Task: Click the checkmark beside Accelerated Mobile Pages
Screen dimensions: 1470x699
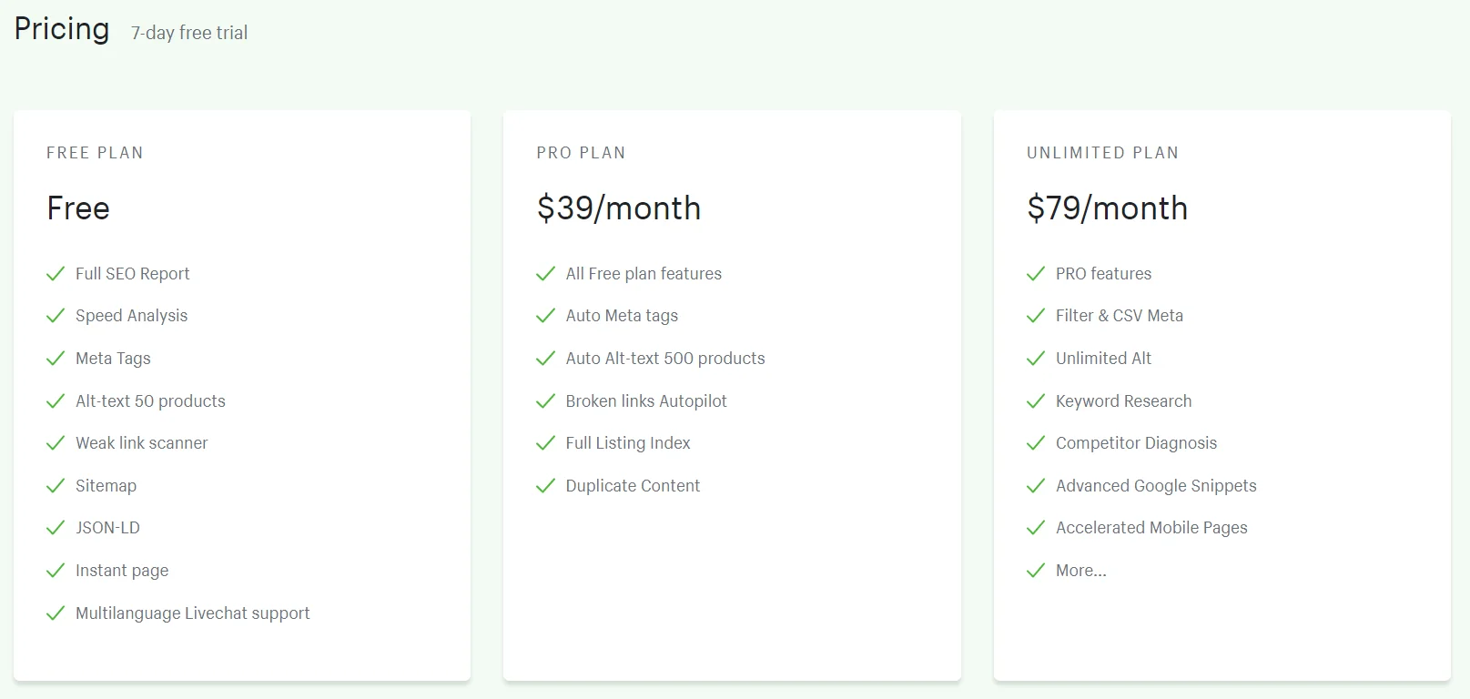Action: (x=1036, y=528)
